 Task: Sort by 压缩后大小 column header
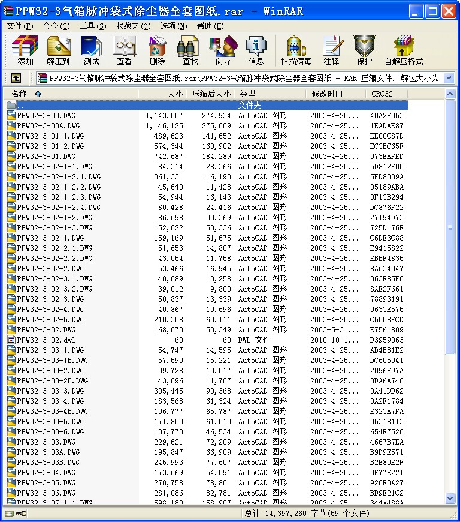coord(210,94)
